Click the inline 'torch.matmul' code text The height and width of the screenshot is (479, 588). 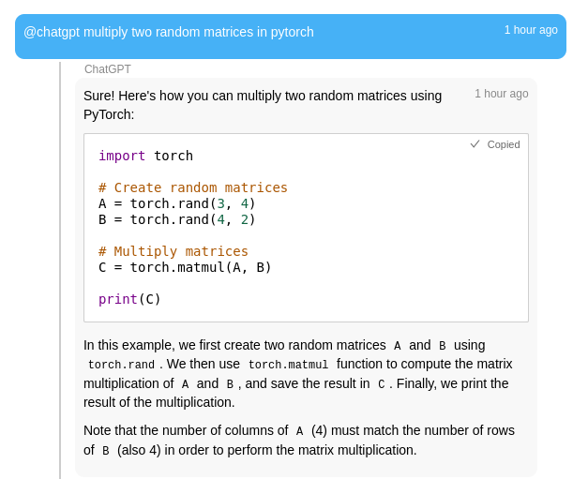[288, 365]
